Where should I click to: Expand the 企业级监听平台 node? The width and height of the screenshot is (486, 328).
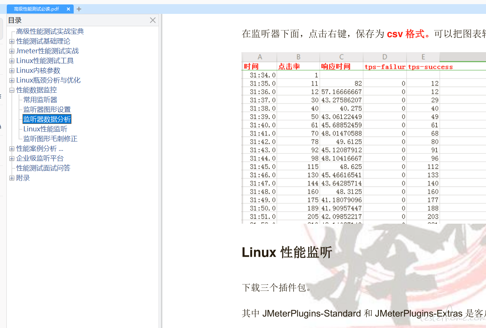[12, 158]
